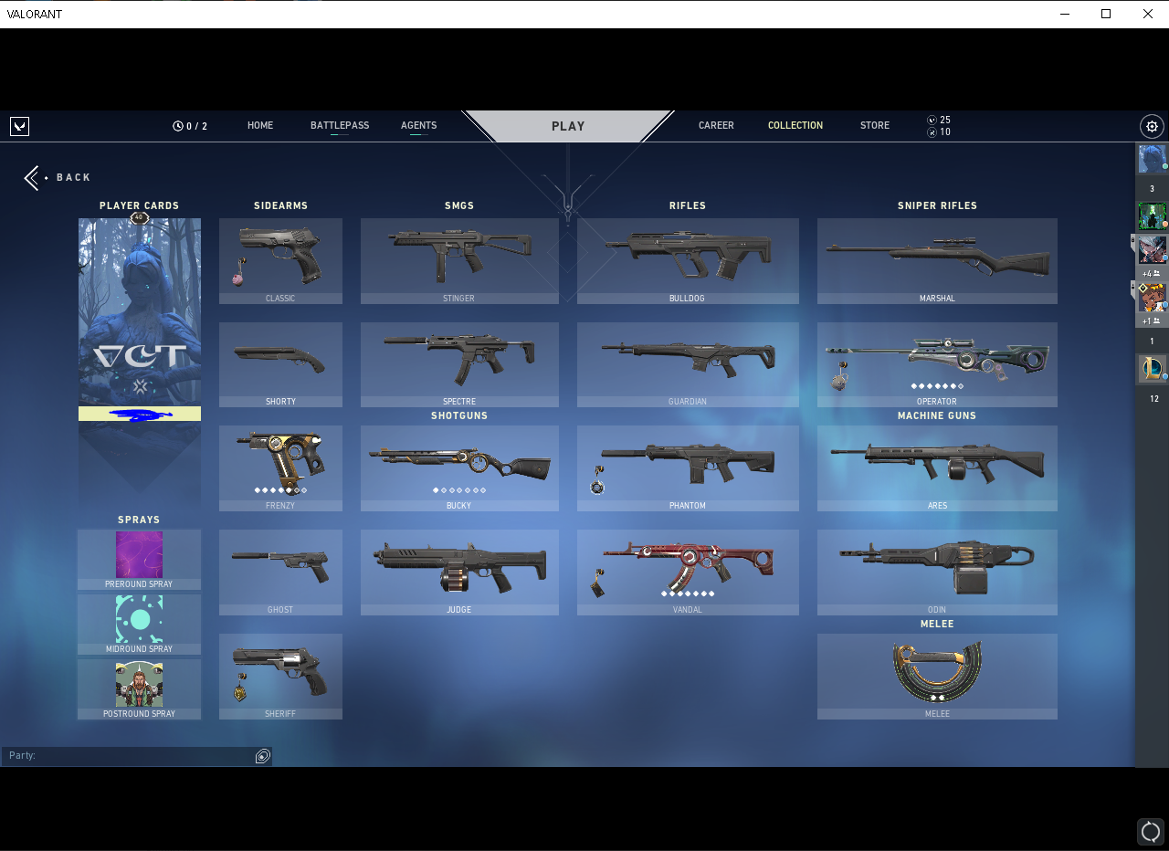The width and height of the screenshot is (1169, 851).
Task: Open the League of Legends friends group icon
Action: (1152, 369)
